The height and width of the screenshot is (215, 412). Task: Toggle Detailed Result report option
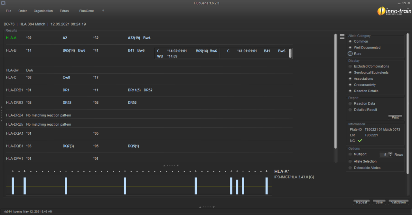[x=350, y=110]
